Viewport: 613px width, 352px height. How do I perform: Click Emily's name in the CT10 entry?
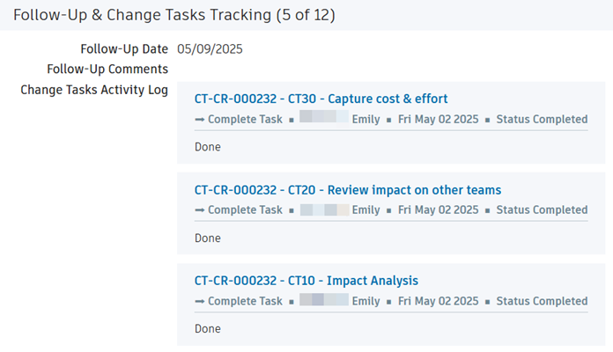[x=366, y=301]
